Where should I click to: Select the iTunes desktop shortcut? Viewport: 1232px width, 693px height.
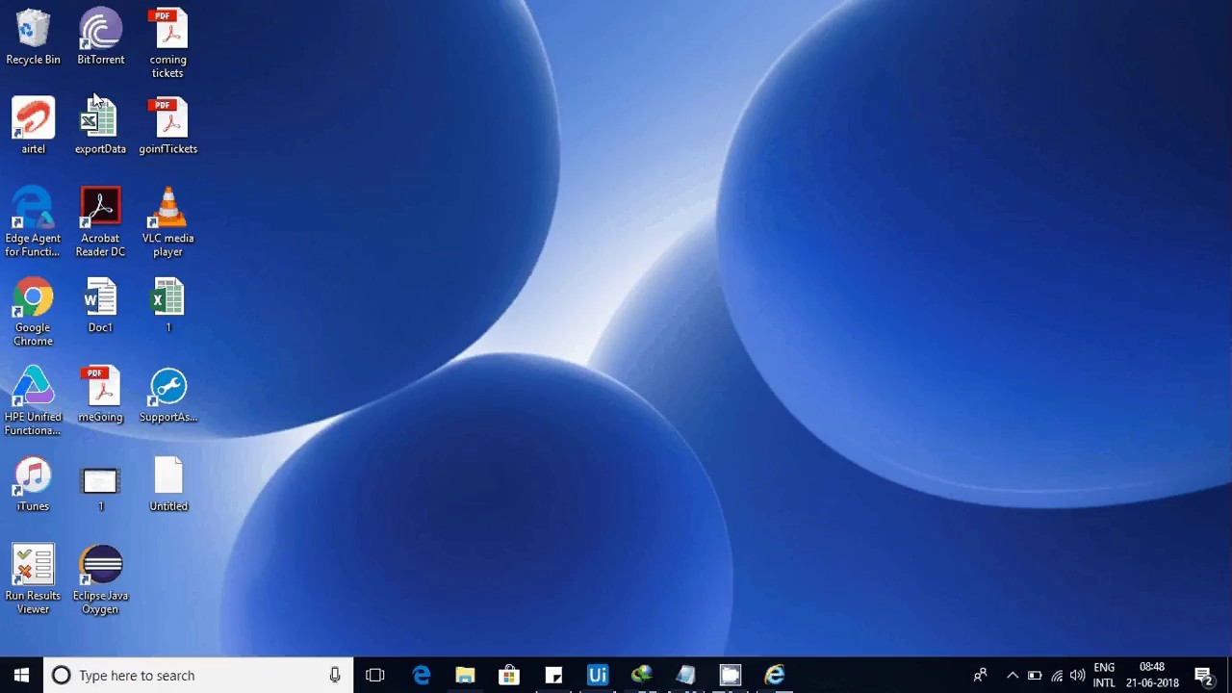coord(33,484)
